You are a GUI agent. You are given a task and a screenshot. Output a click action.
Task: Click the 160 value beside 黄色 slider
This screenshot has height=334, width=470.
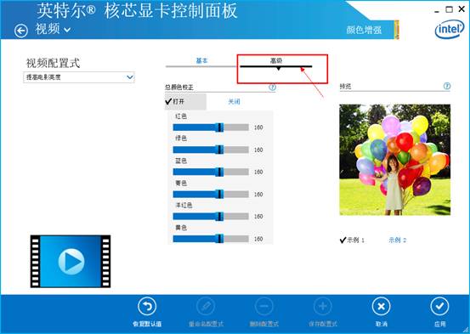click(x=258, y=239)
